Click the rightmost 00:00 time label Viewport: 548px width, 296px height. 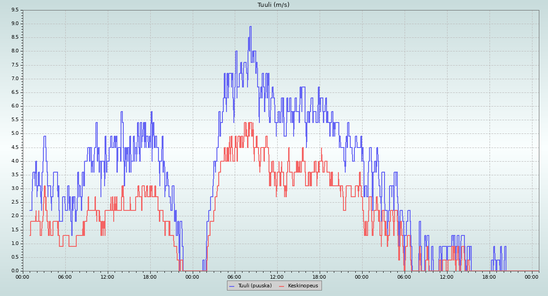tap(532, 276)
